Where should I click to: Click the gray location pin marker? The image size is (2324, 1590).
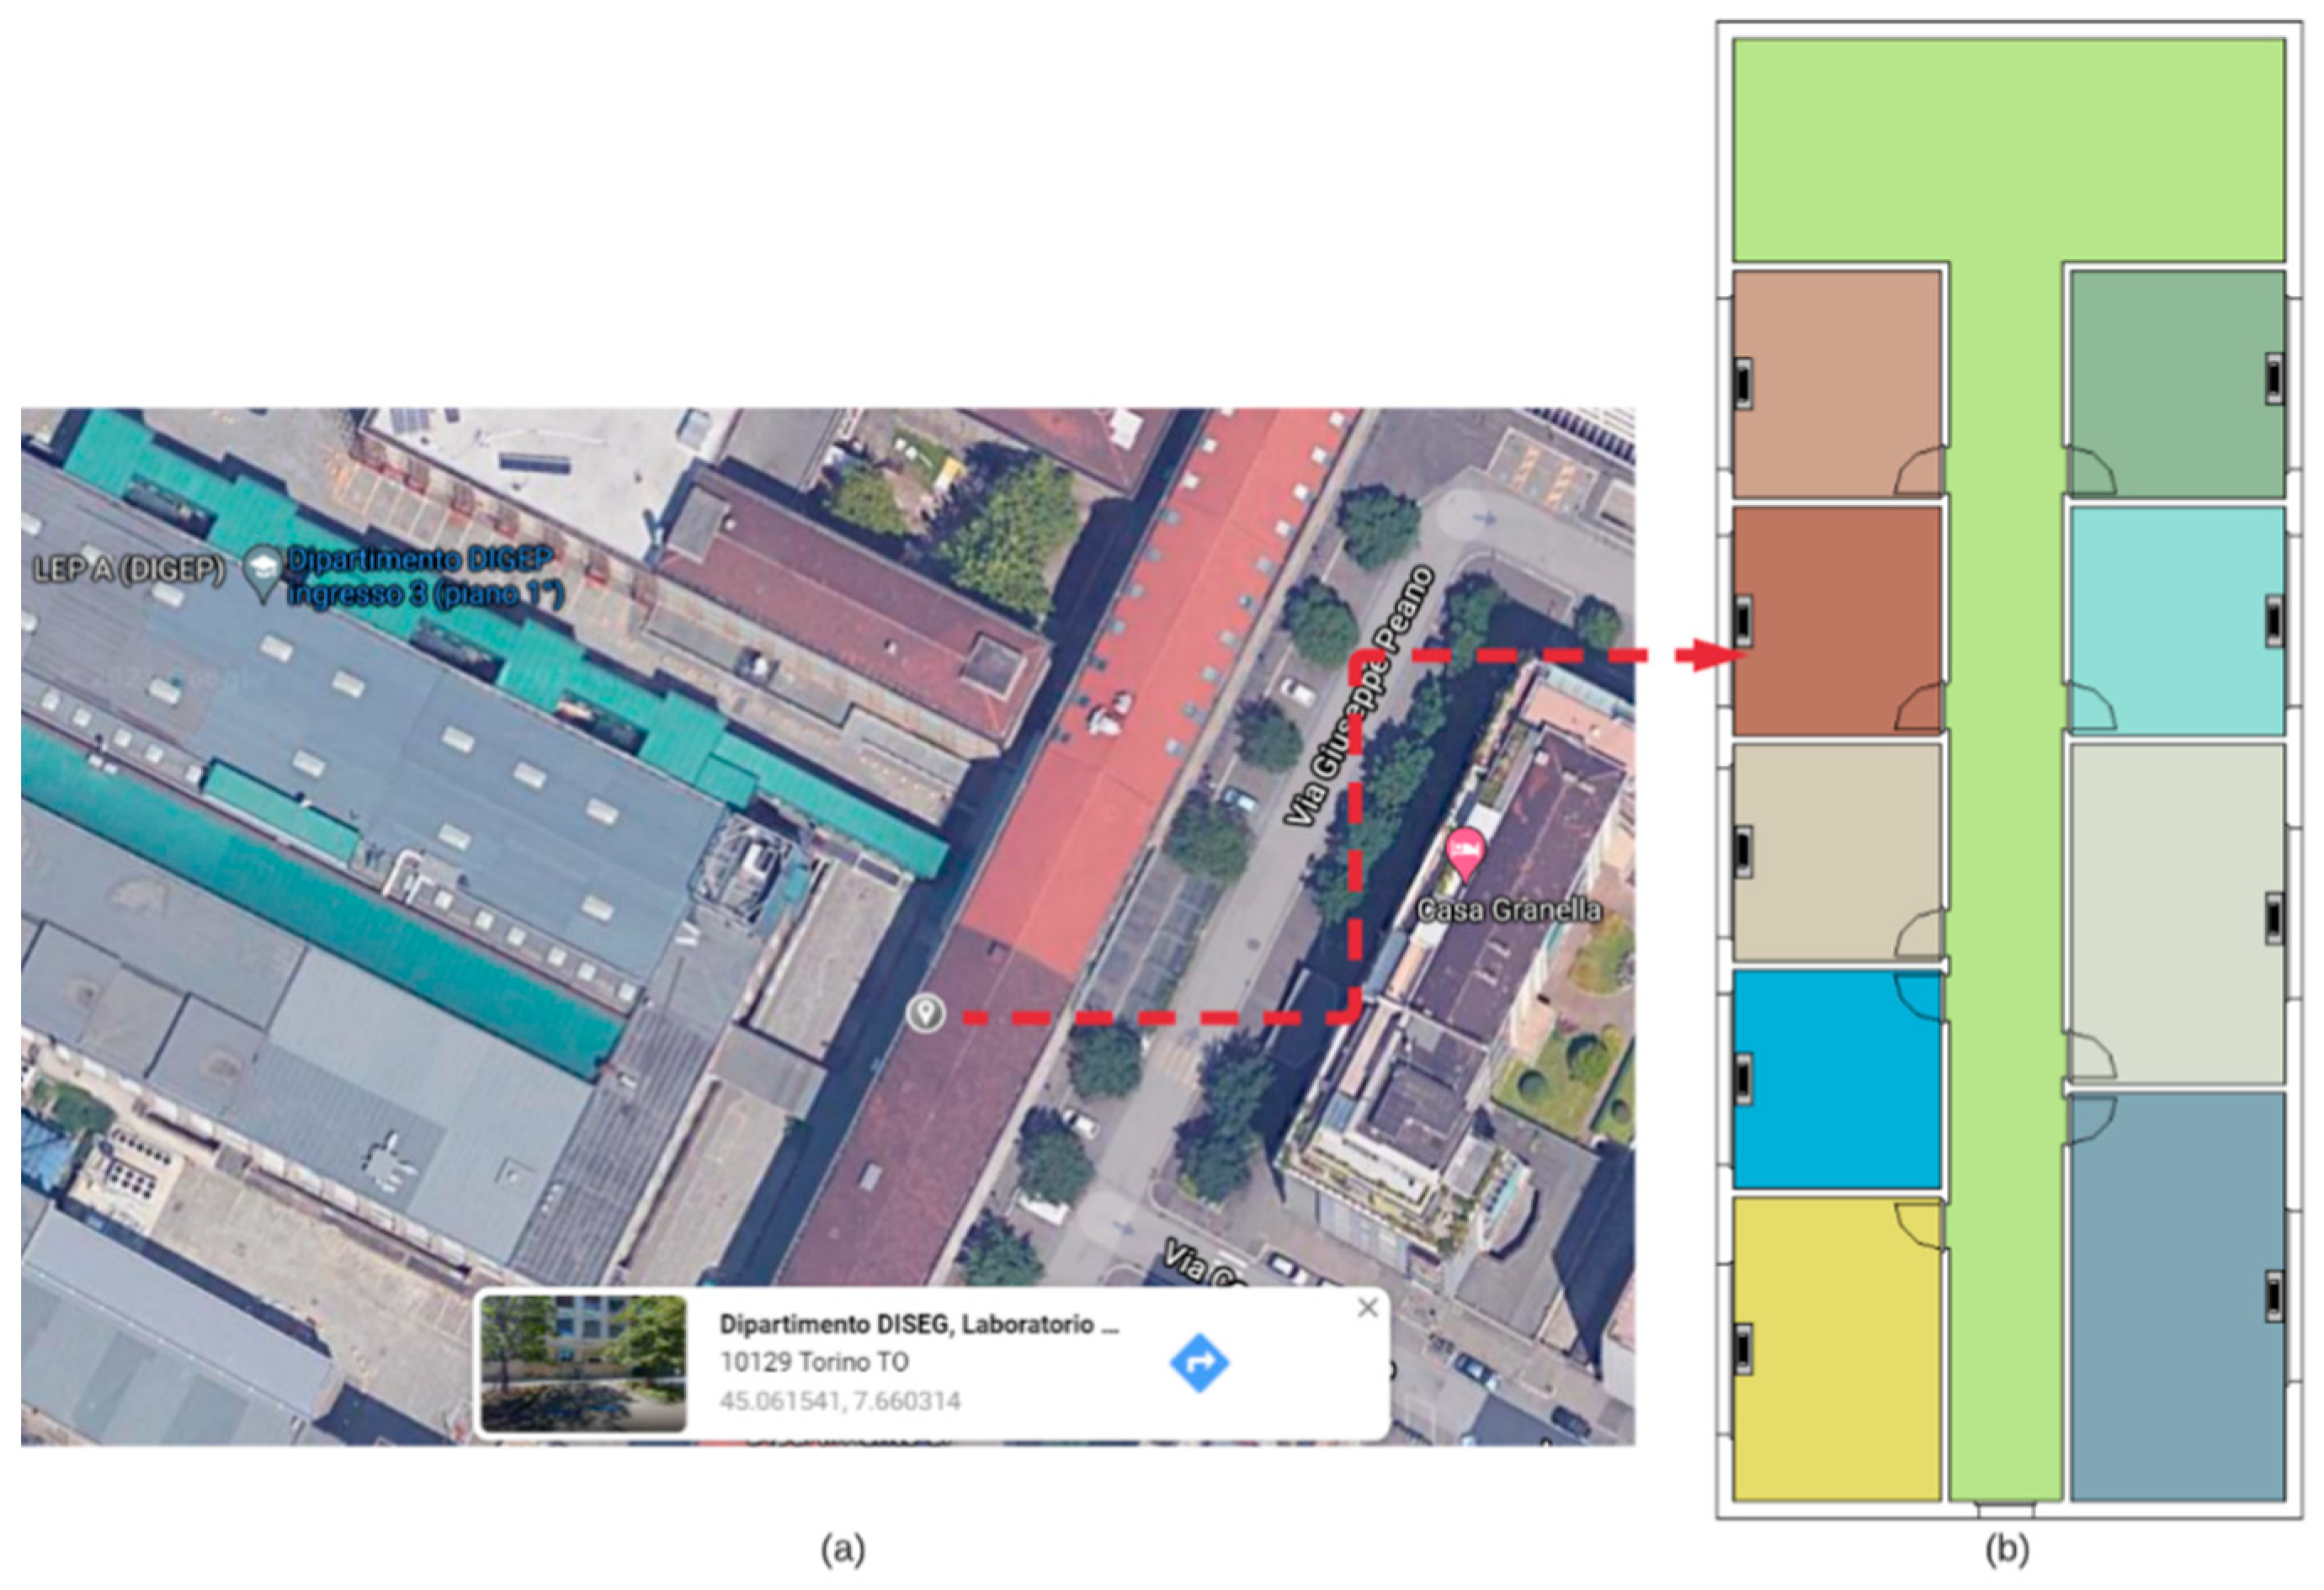click(x=925, y=1013)
